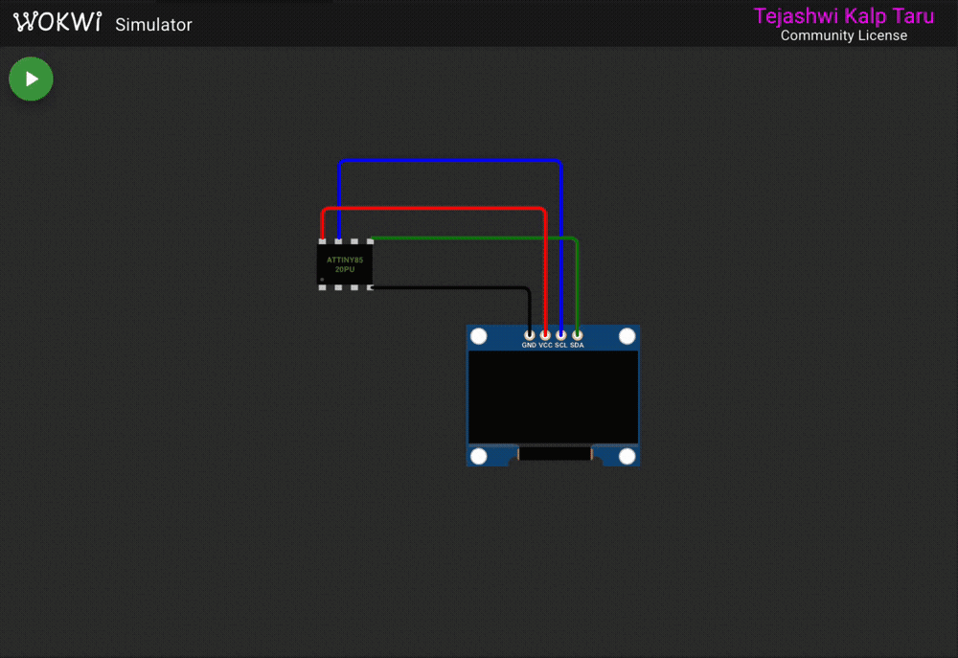This screenshot has height=658, width=958.
Task: Click the SCL pin on the OLED display
Action: (560, 335)
